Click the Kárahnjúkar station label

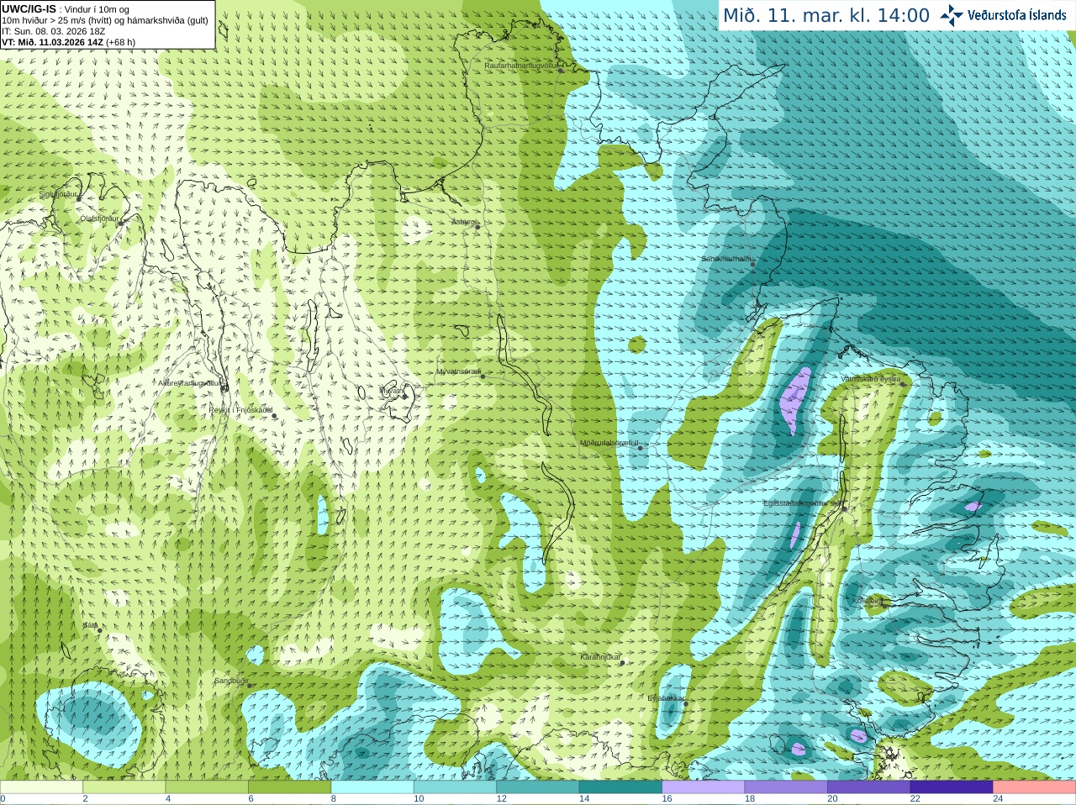click(x=600, y=657)
